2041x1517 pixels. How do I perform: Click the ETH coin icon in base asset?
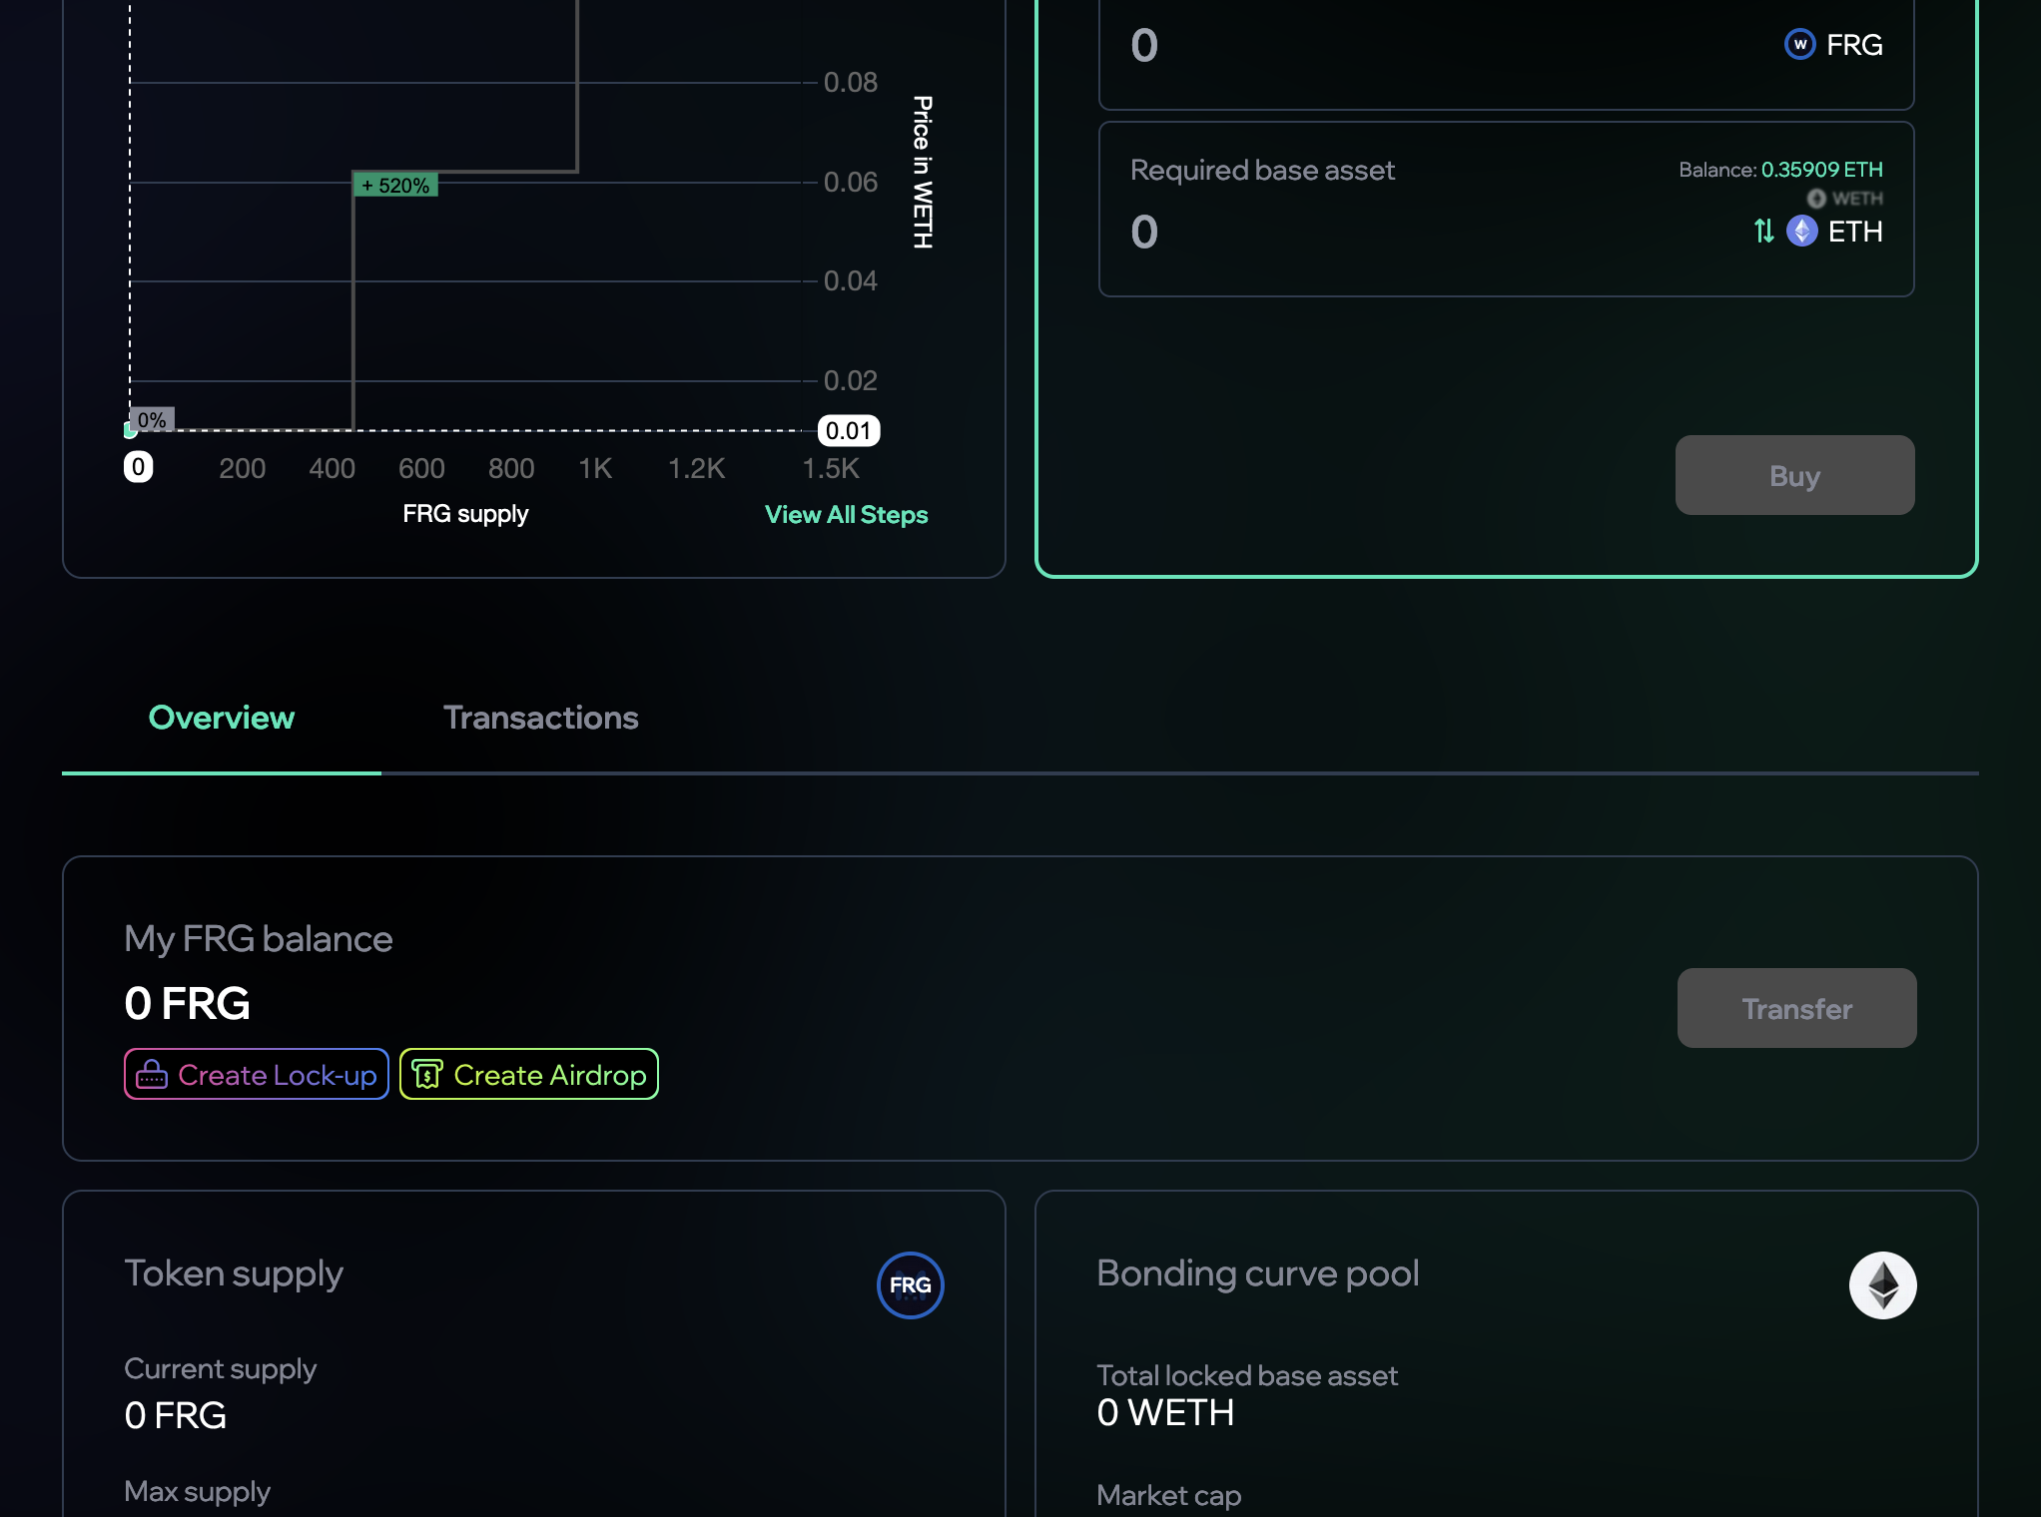1801,232
